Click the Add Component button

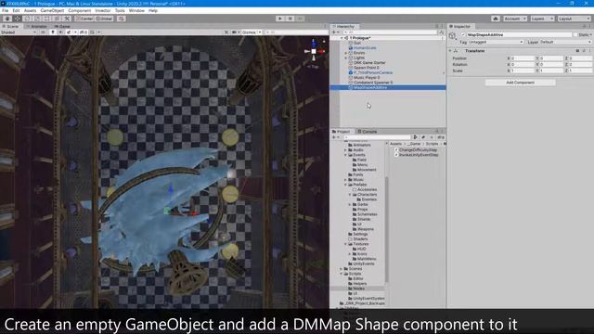(x=520, y=83)
